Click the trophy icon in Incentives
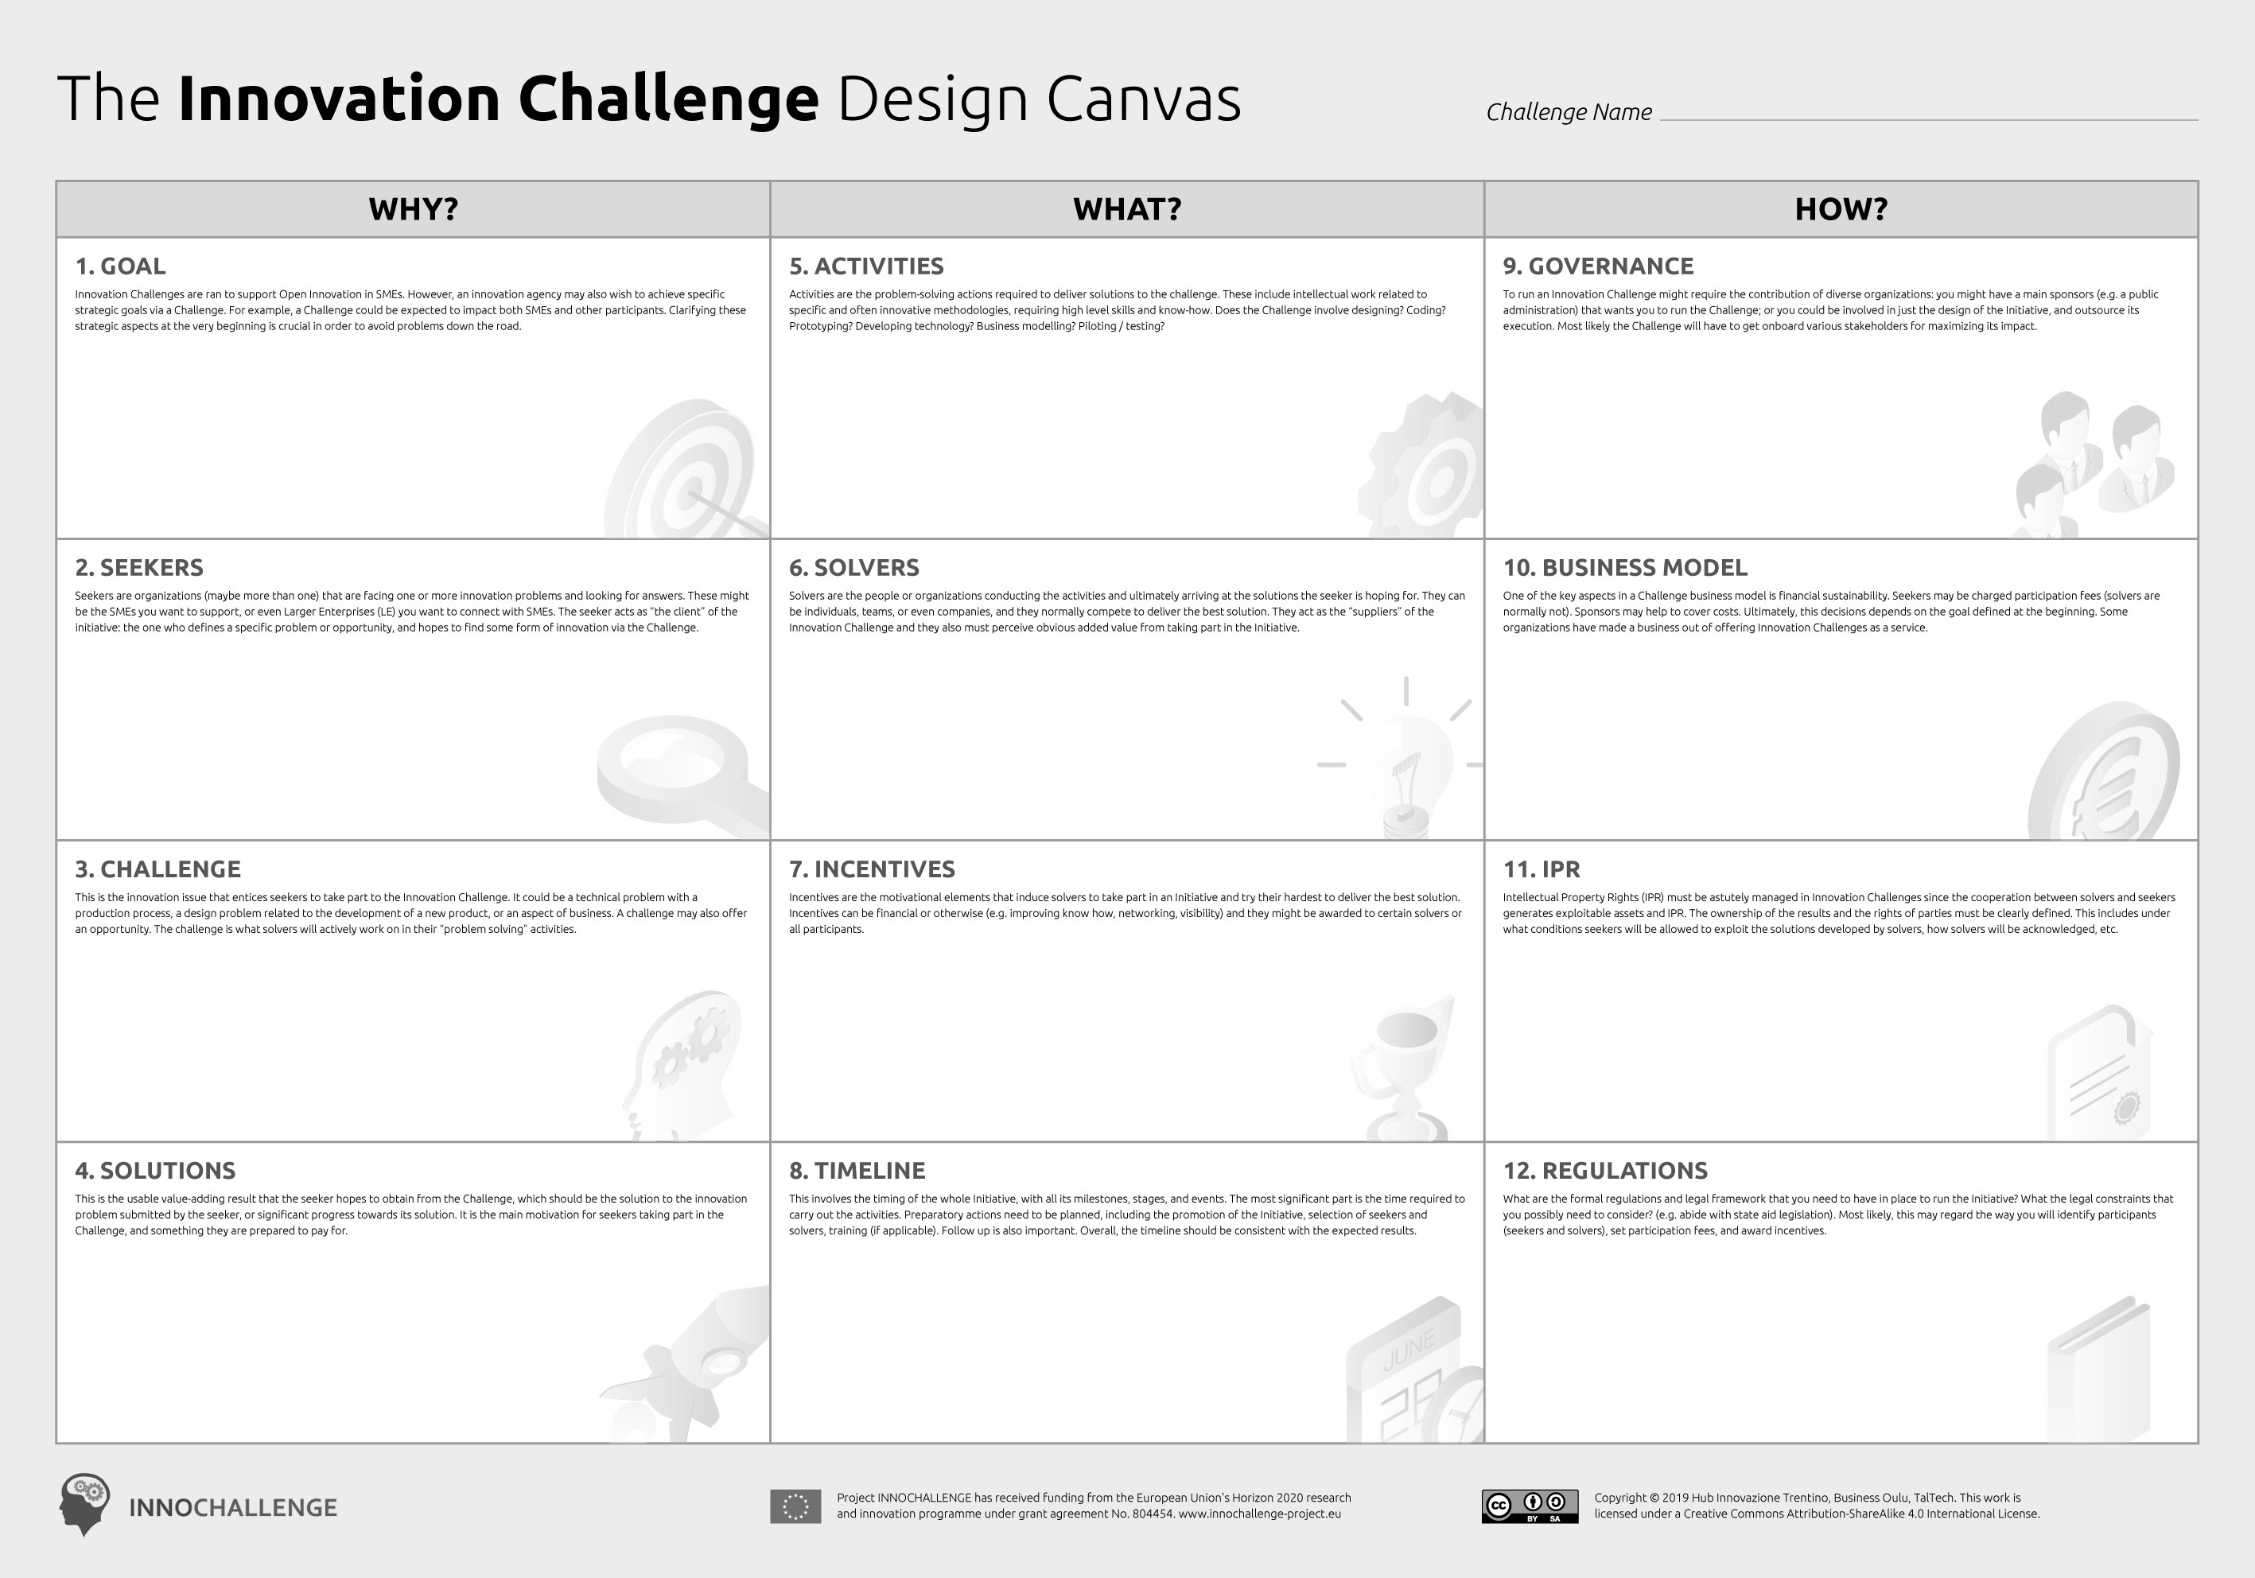This screenshot has height=1578, width=2255. [1402, 1067]
